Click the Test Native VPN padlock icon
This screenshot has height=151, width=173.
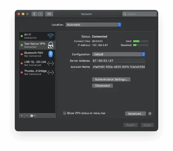(x=50, y=45)
